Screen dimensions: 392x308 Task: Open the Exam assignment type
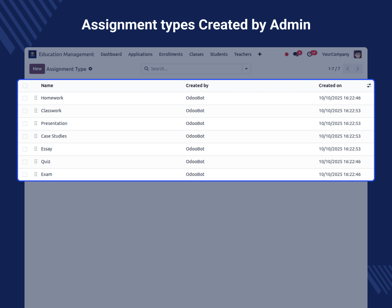click(x=47, y=174)
